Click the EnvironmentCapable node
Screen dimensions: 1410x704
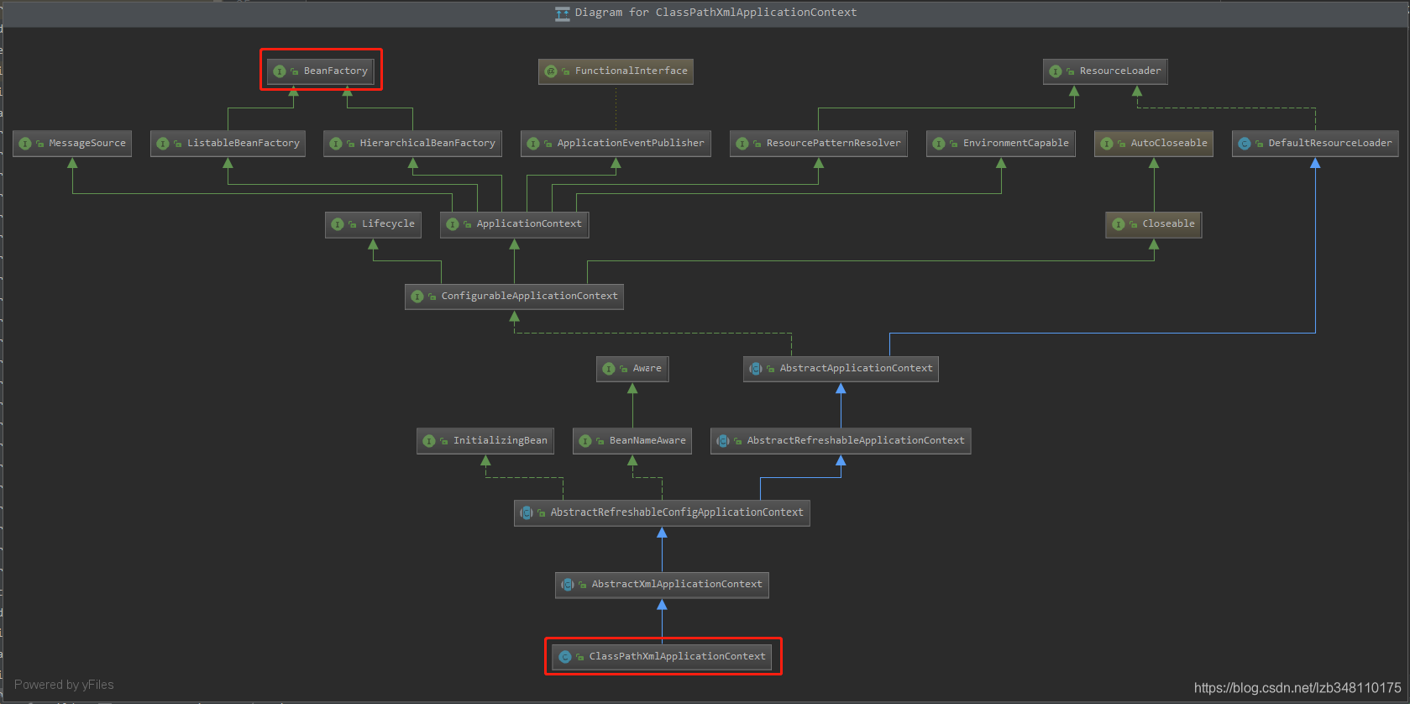(x=1001, y=144)
